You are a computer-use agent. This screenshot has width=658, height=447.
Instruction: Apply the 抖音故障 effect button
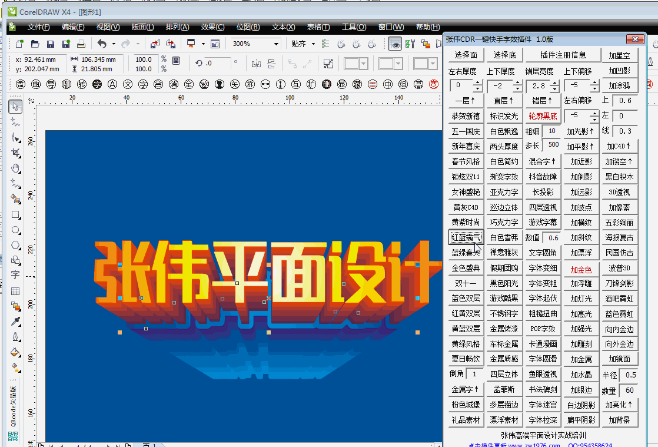[543, 177]
